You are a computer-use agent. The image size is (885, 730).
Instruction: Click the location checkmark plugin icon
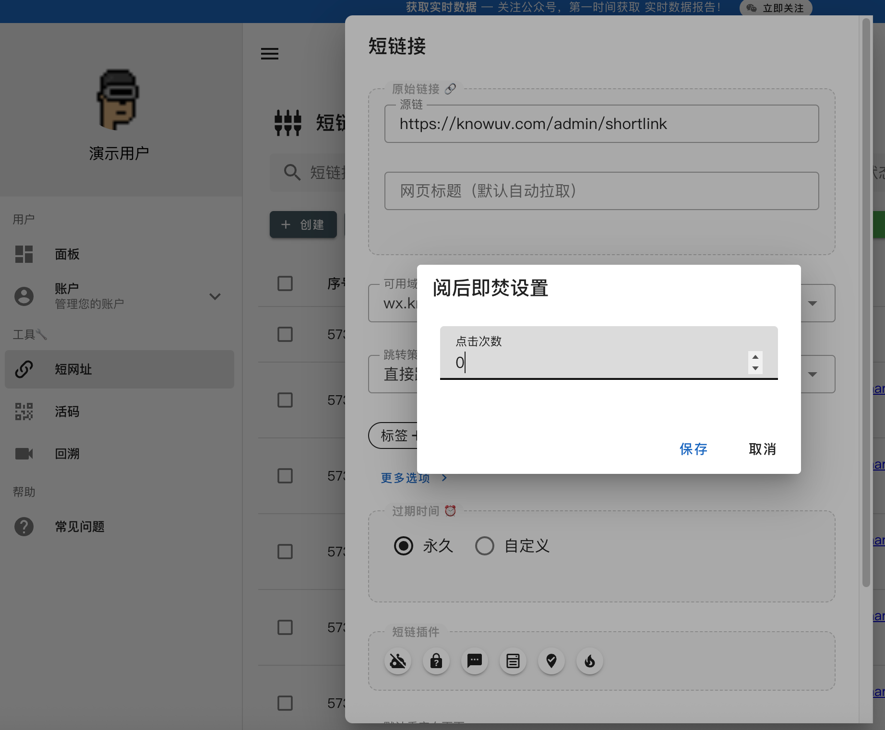(551, 661)
